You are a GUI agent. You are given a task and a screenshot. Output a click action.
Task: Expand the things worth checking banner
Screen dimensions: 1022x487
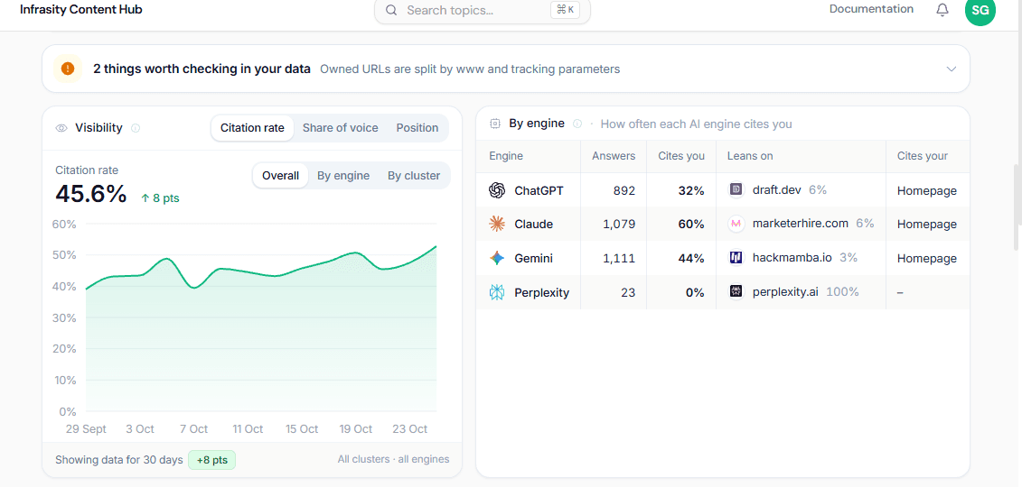[952, 69]
